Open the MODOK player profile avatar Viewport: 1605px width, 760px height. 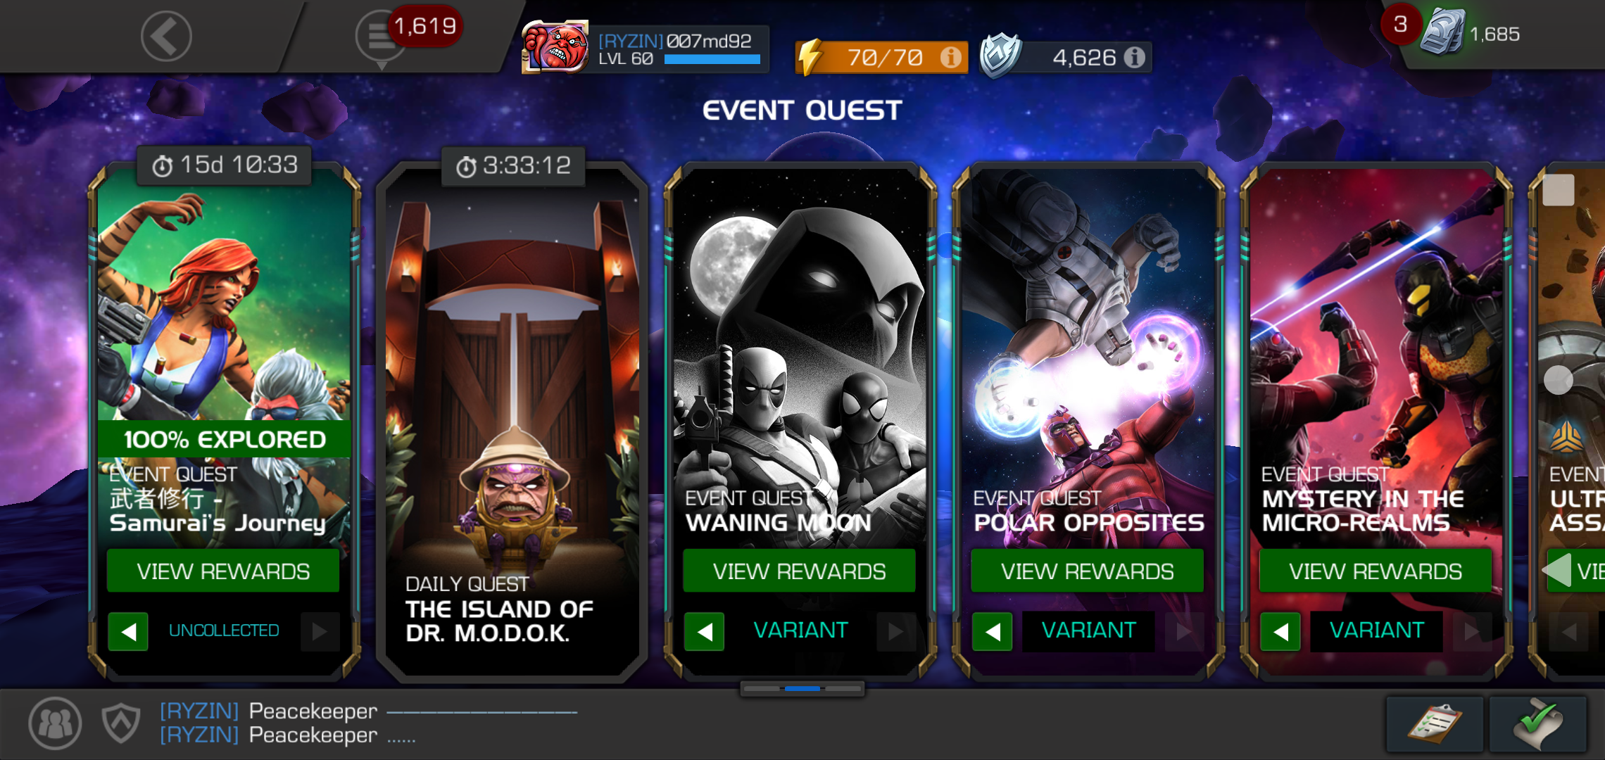[555, 47]
